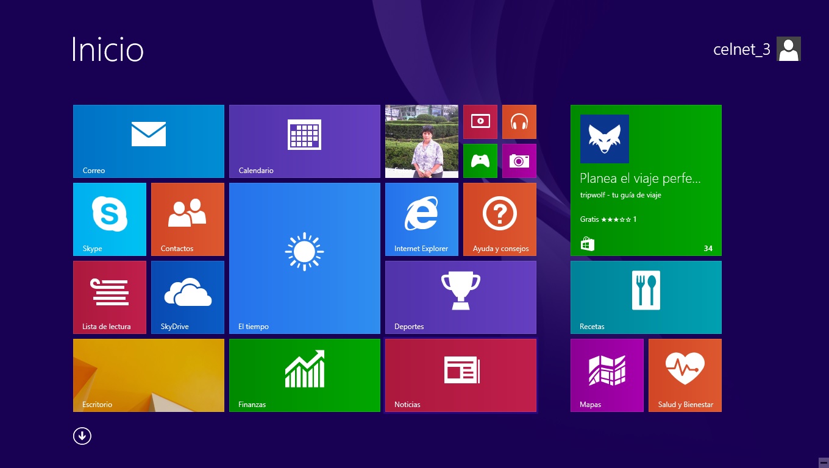Viewport: 829px width, 468px height.
Task: Open the celnet_3 user account menu
Action: point(756,49)
